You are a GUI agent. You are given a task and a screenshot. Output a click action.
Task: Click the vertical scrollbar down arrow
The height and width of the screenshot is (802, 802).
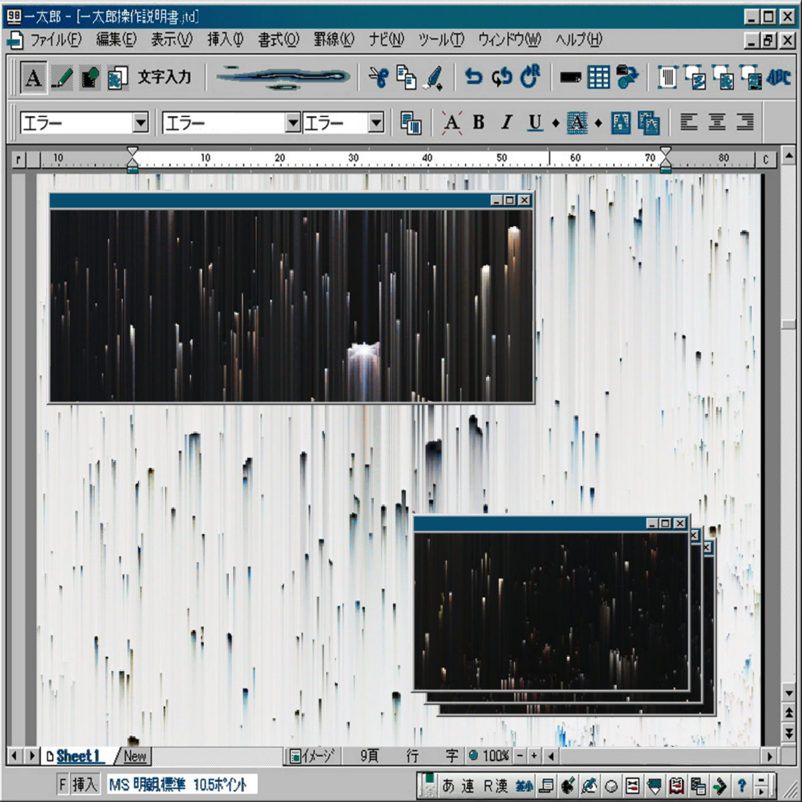[789, 693]
